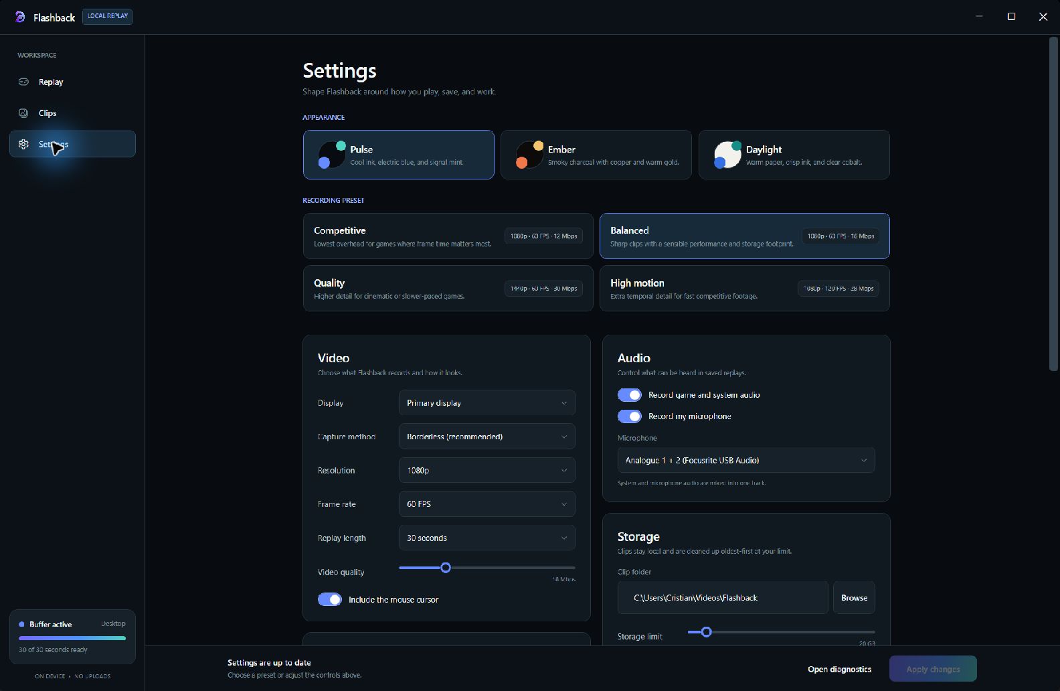Click the Daylight theme color icon

tap(727, 155)
